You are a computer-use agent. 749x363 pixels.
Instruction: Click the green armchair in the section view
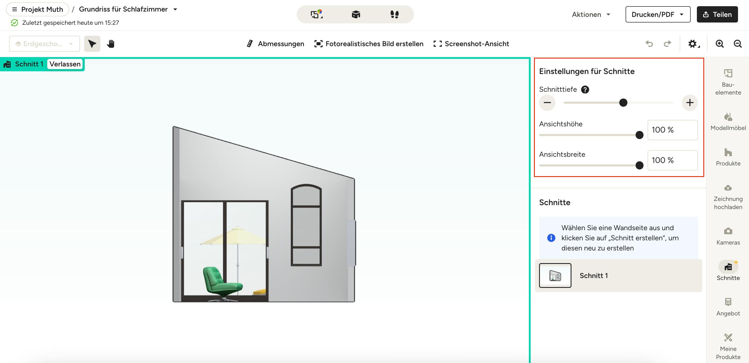coord(222,284)
